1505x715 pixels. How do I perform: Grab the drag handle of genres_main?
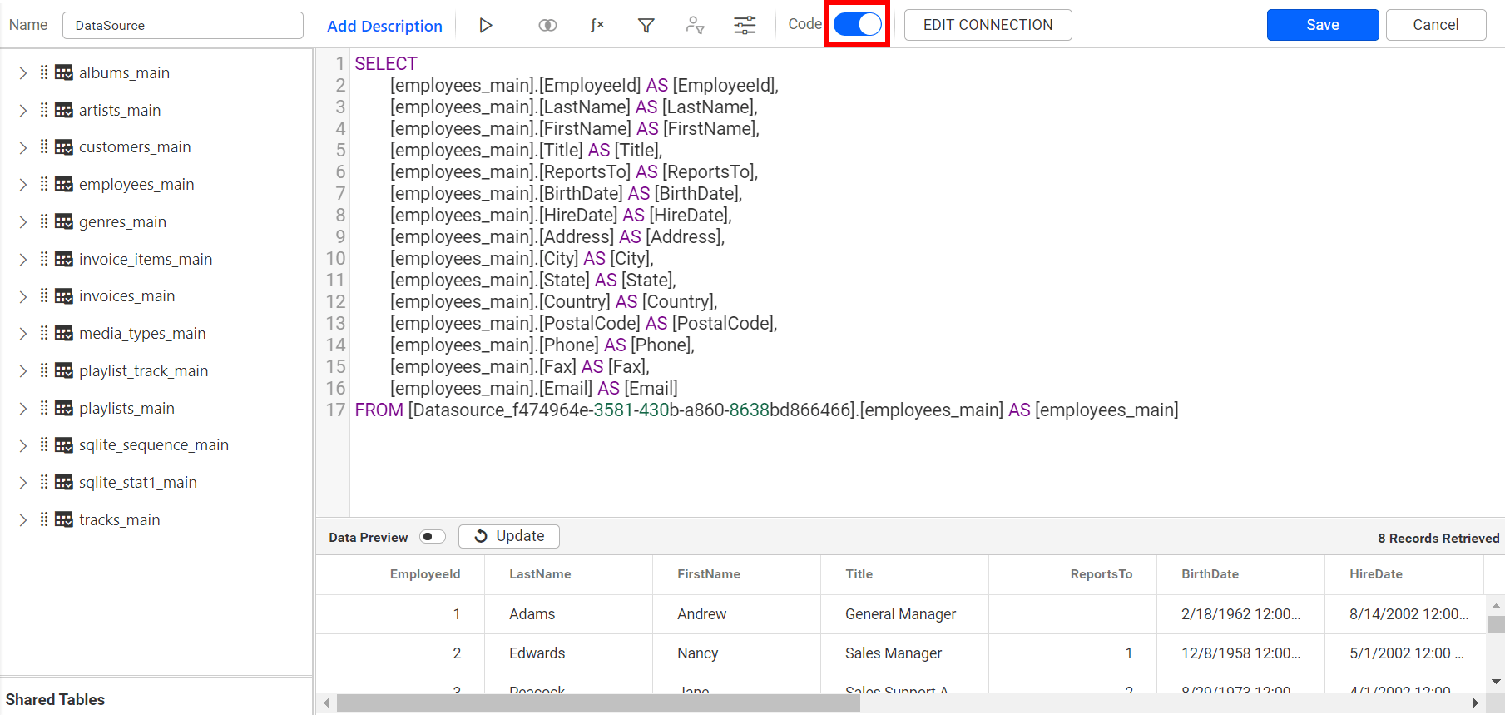44,221
